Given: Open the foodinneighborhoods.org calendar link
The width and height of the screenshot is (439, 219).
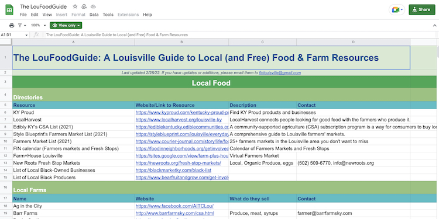Looking at the screenshot, I should coord(182,148).
